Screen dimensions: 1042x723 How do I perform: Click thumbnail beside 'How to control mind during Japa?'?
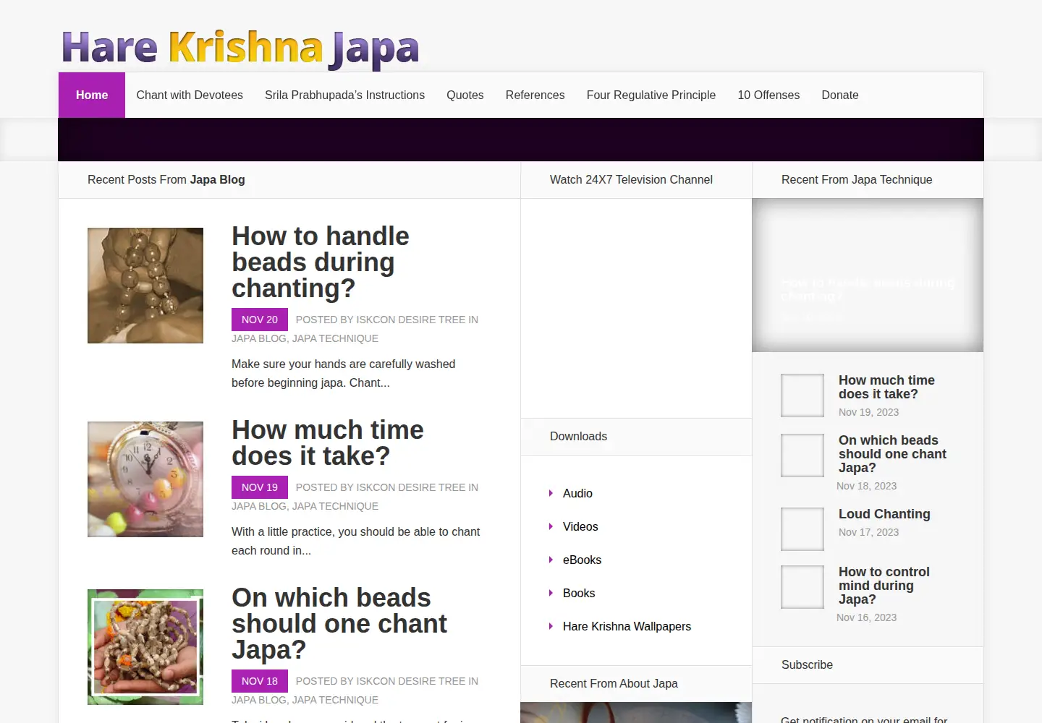point(802,587)
